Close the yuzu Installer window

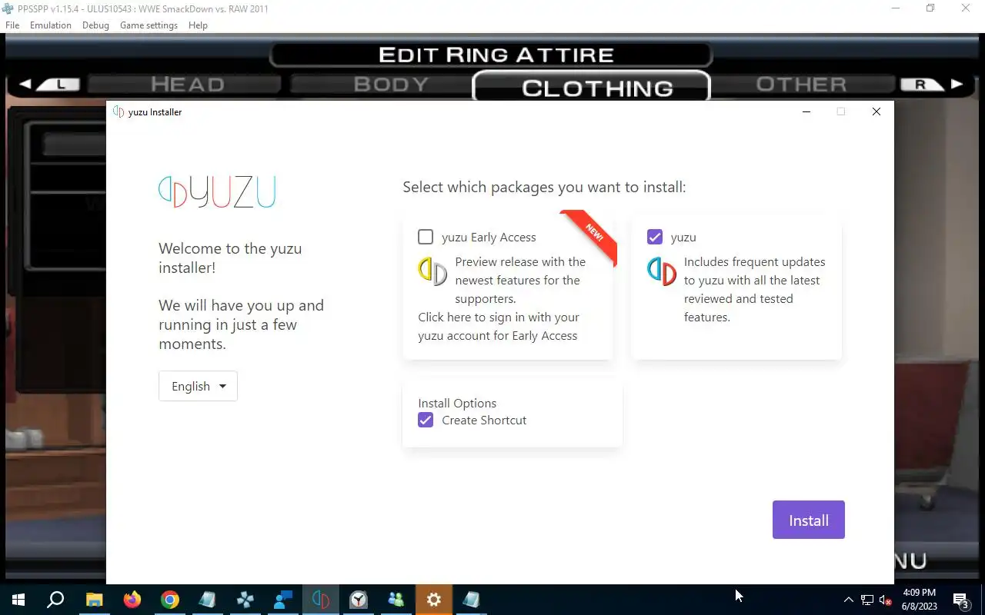876,111
